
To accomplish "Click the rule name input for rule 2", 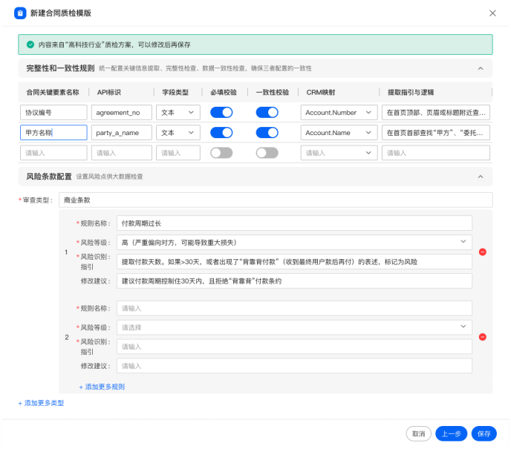I will [295, 308].
